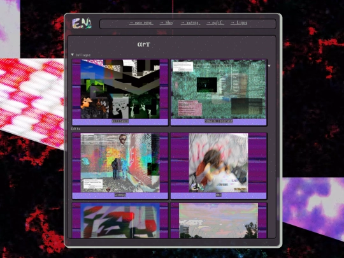The height and width of the screenshot is (258, 344).
Task: Click the caption under the blurred figure edit
Action: [x=219, y=195]
